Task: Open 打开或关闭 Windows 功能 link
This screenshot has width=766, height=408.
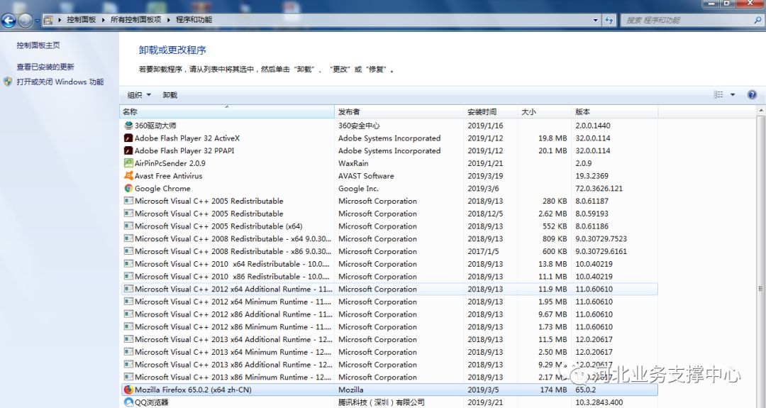Action: (60, 82)
